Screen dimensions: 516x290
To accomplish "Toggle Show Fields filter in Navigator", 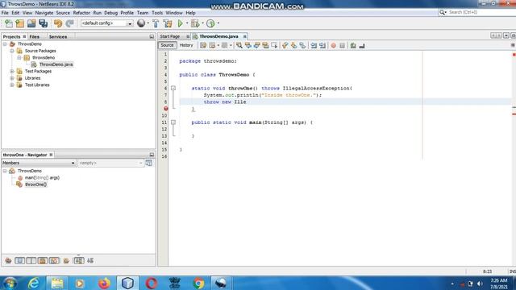I will coord(19,261).
